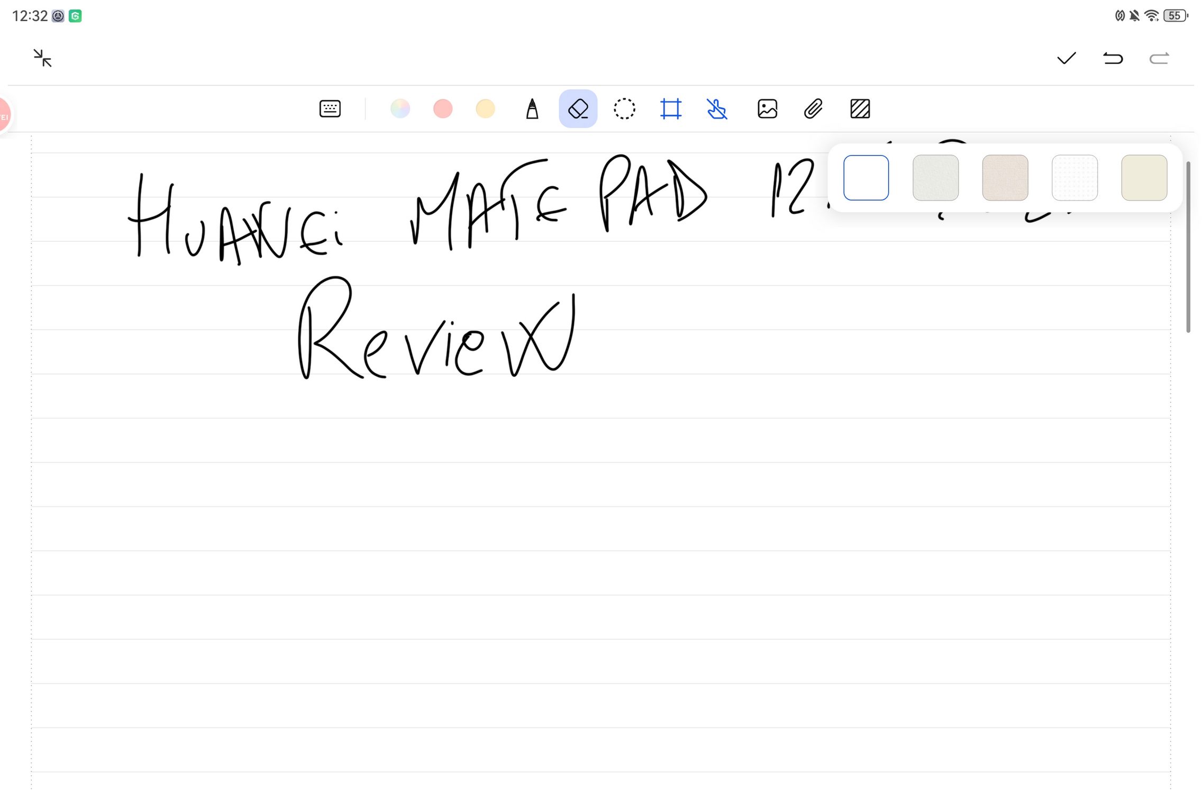The width and height of the screenshot is (1202, 790).
Task: Exit full screen with collapse arrows icon
Action: click(x=42, y=58)
